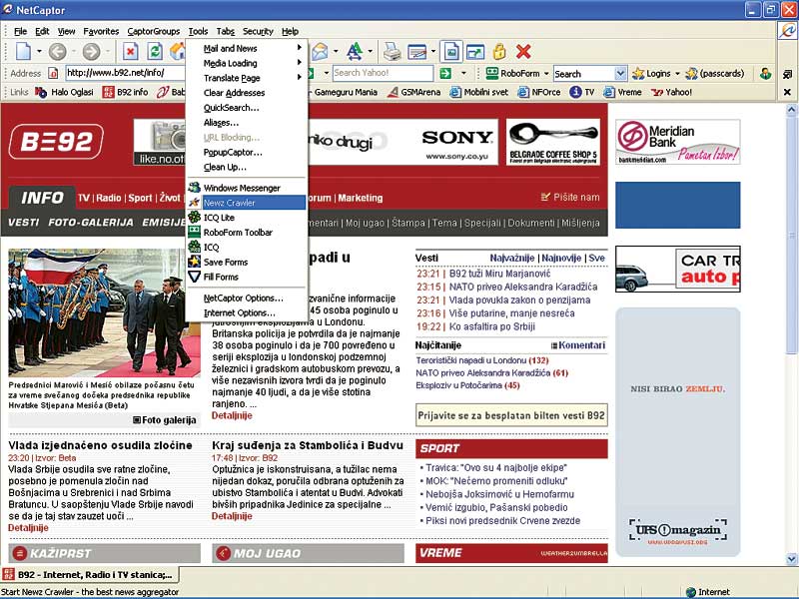Click the Detaljnije link under Kraj suđenja
Viewport: 799px width, 599px height.
(232, 516)
